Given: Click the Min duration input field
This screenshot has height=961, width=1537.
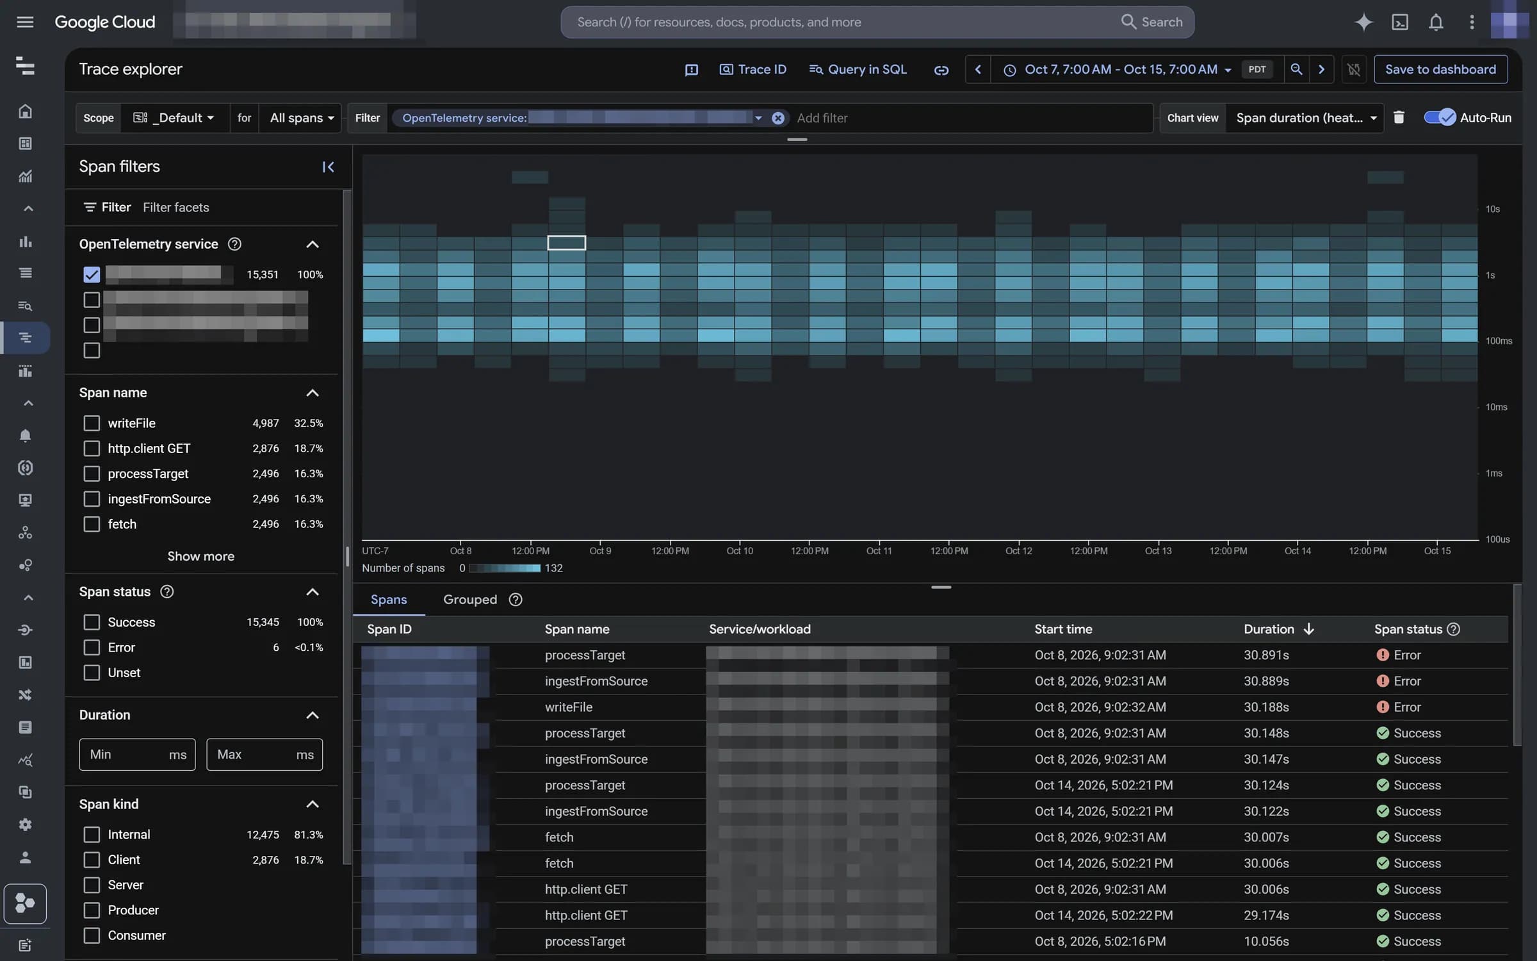Looking at the screenshot, I should tap(137, 754).
